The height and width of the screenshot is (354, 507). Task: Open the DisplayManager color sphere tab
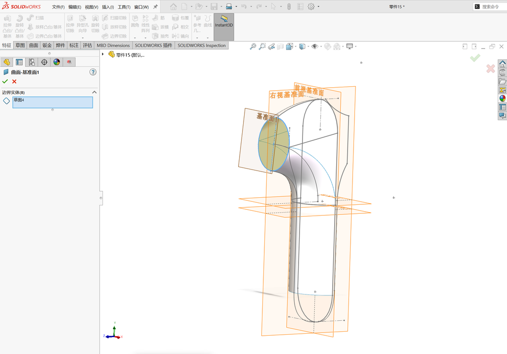coord(56,62)
